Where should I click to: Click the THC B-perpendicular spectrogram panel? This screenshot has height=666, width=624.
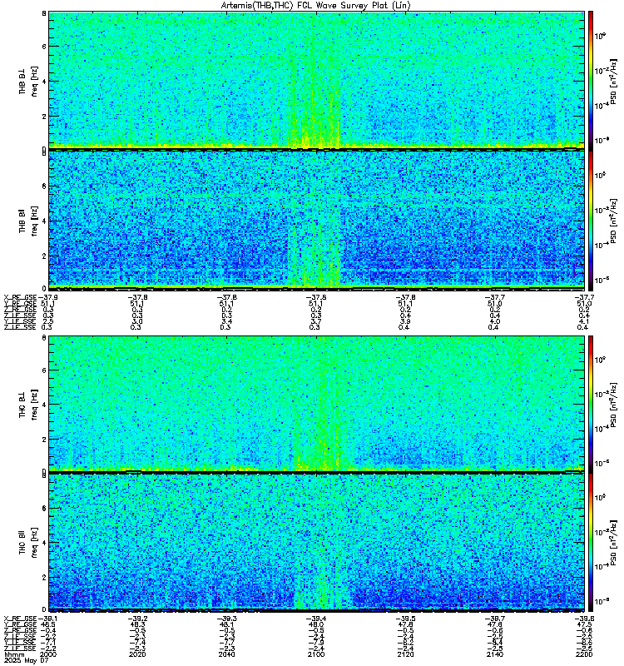coord(316,404)
